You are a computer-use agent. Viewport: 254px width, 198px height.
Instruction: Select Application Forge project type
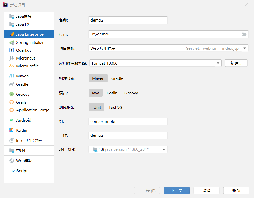click(x=29, y=110)
